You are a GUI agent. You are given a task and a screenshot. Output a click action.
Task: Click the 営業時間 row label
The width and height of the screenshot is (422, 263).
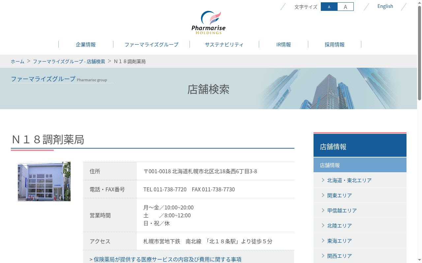[100, 215]
